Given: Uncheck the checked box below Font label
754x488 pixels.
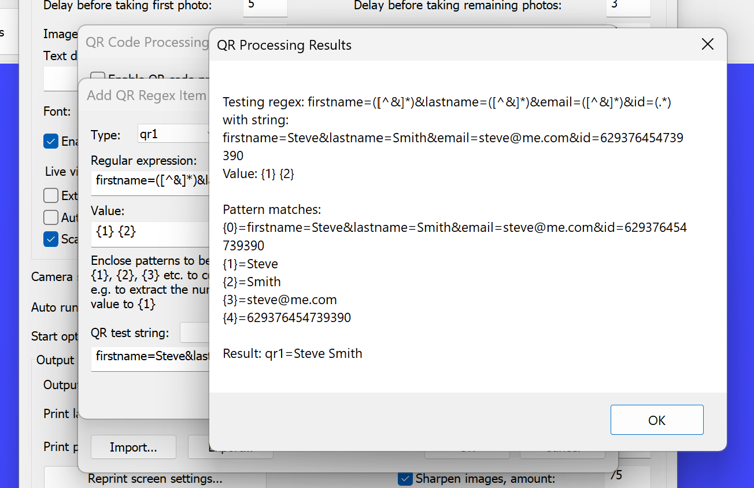Looking at the screenshot, I should (51, 141).
